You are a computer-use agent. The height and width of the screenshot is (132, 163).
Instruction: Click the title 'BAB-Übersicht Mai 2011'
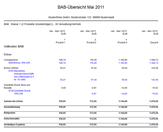pos(81,7)
